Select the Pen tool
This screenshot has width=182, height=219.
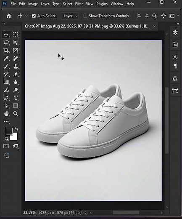tap(6, 98)
